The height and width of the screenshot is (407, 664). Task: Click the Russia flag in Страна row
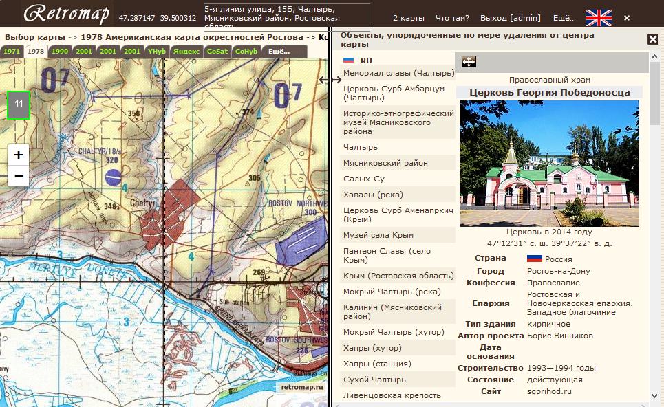[x=535, y=258]
